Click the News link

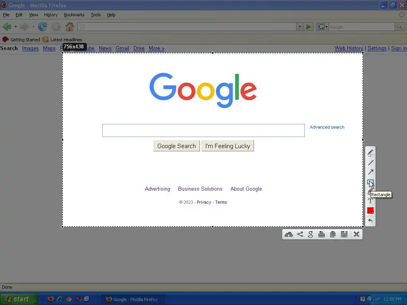pyautogui.click(x=105, y=48)
